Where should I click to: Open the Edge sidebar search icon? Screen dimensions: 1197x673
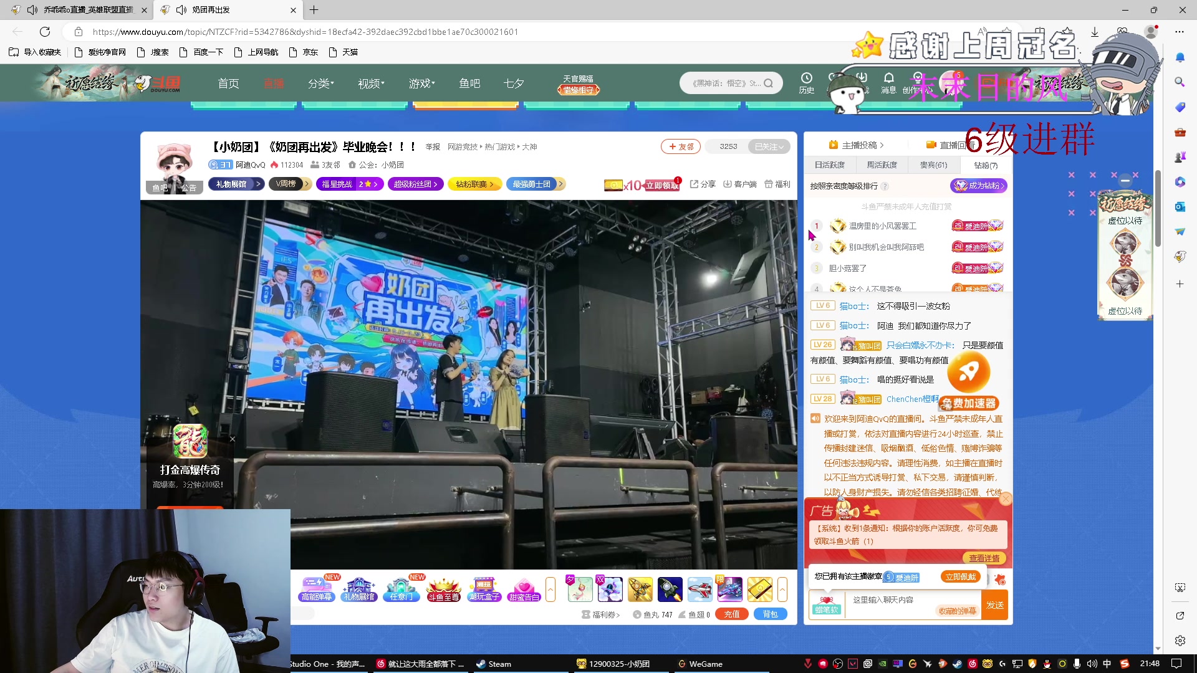(1180, 82)
